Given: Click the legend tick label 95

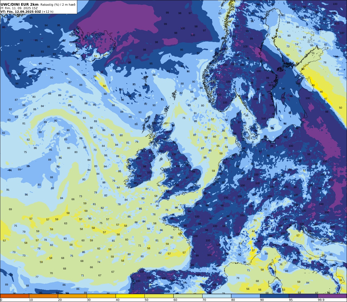Looking at the screenshot, I should pyautogui.click(x=291, y=300).
